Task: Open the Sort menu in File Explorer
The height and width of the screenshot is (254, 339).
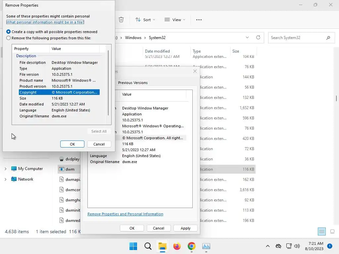Action: (145, 20)
